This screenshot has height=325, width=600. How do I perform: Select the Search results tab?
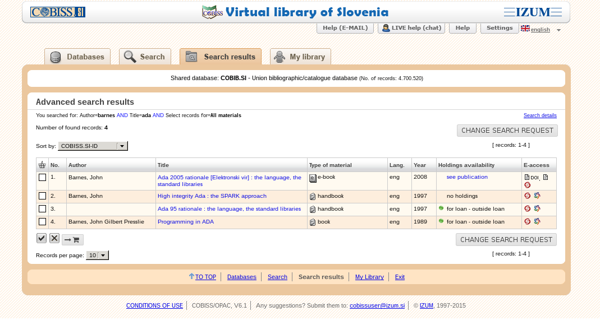click(221, 57)
